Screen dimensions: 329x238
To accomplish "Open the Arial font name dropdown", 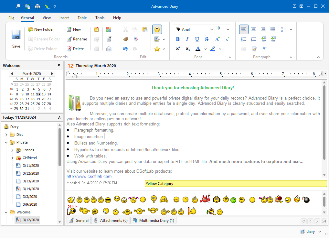I will tap(211, 29).
